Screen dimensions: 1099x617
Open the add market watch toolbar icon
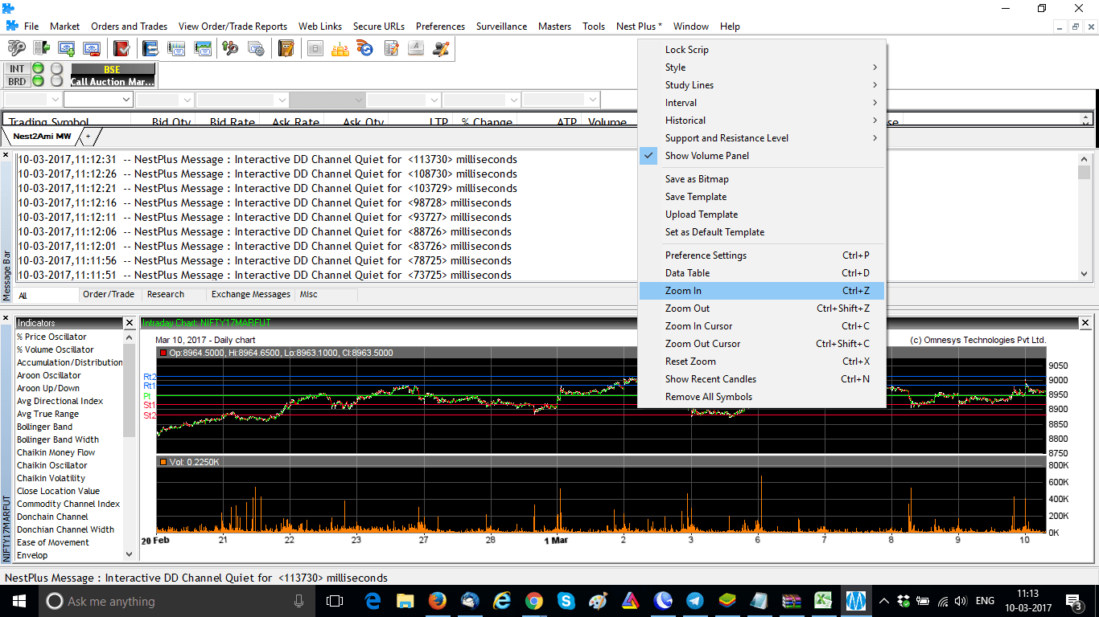pos(67,48)
